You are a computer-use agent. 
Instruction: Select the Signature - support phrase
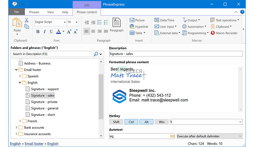45,89
